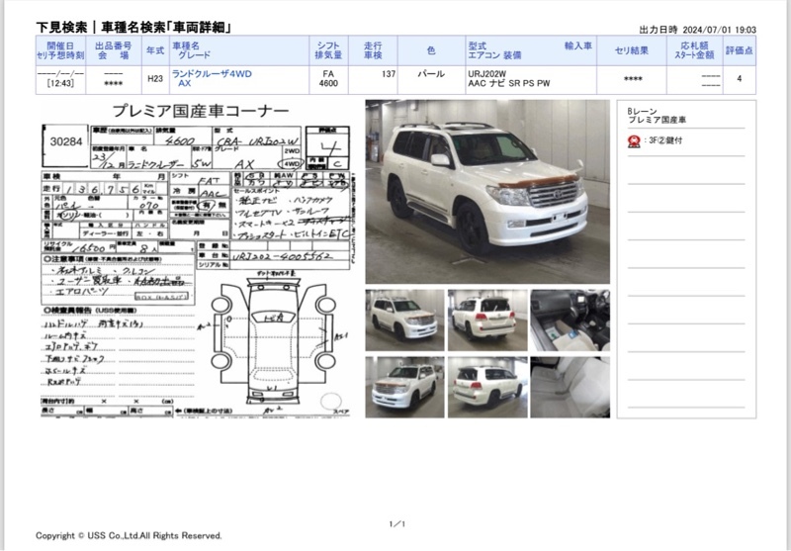791x551 pixels.
Task: Click the パール color value
Action: pos(431,73)
